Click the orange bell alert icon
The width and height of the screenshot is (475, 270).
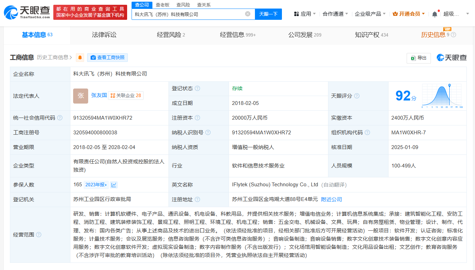click(x=80, y=58)
